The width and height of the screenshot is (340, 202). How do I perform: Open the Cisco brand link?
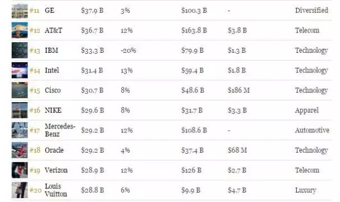click(x=53, y=90)
